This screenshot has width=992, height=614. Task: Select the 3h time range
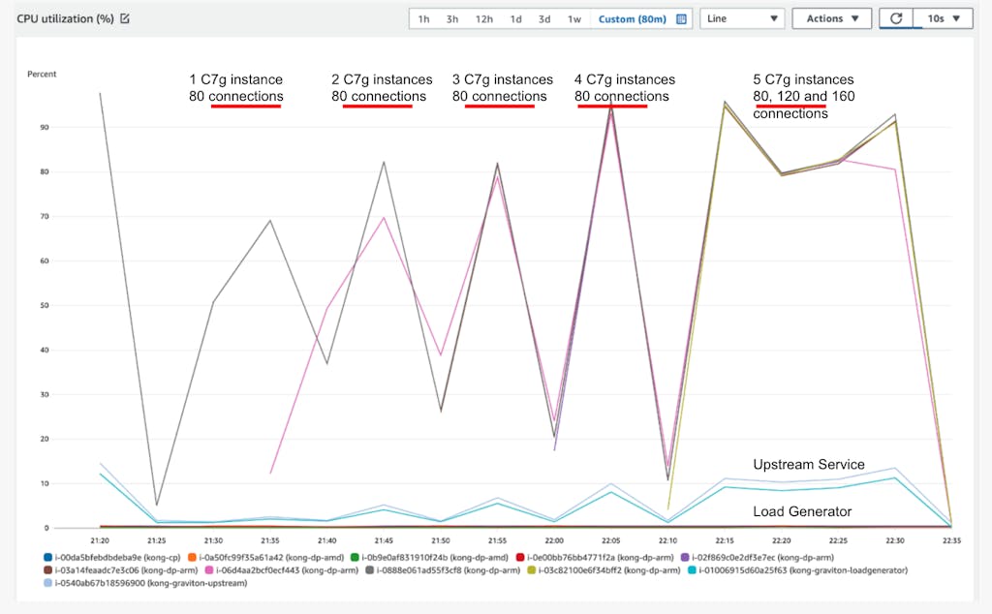[452, 18]
